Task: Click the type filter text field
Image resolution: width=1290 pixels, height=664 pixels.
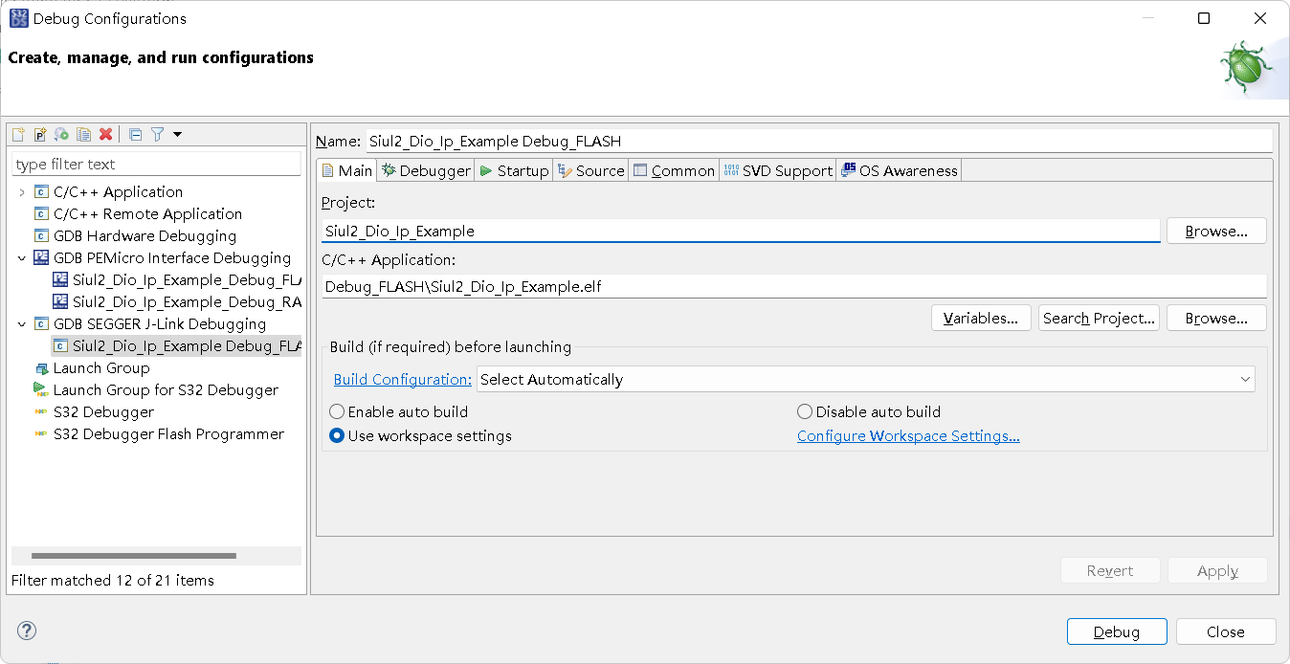Action: pos(156,164)
